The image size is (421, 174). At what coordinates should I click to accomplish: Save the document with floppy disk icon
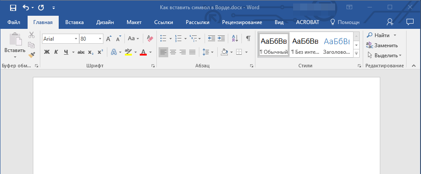(x=13, y=8)
